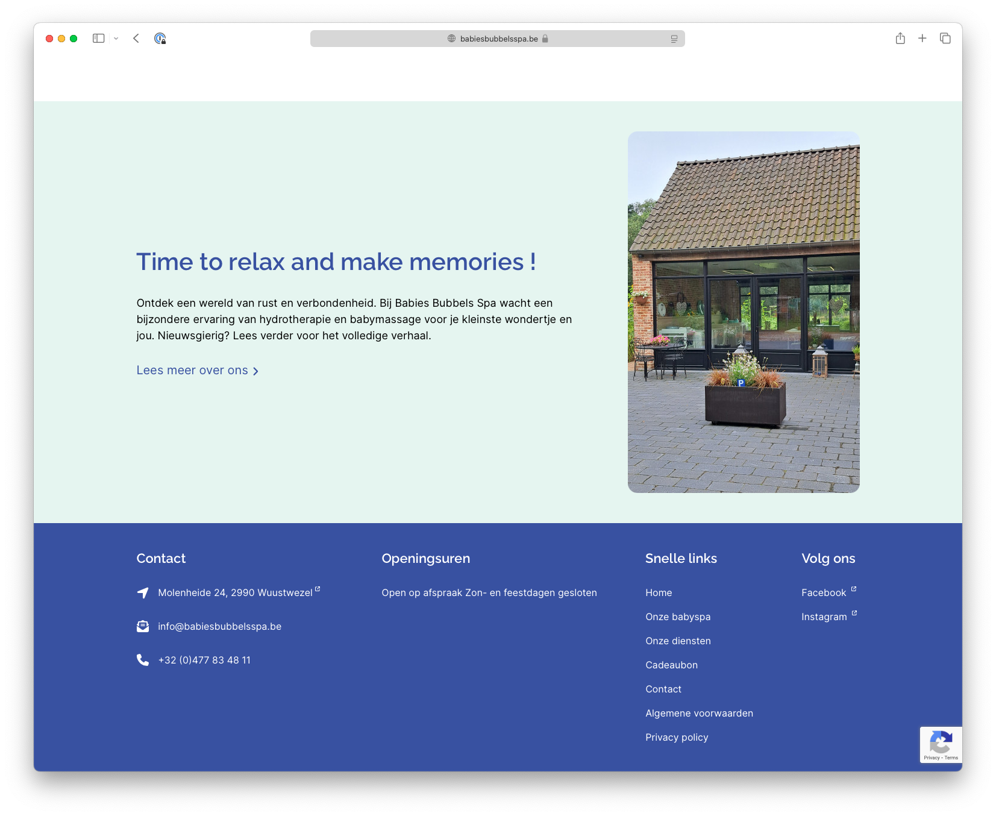The width and height of the screenshot is (996, 816).
Task: Open the sidebar dropdown chevron in toolbar
Action: pos(116,39)
